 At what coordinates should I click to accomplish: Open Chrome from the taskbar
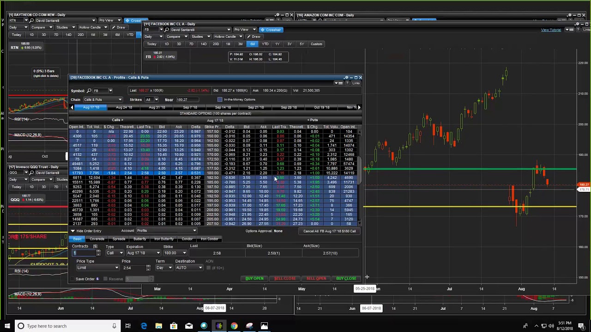pos(234,326)
